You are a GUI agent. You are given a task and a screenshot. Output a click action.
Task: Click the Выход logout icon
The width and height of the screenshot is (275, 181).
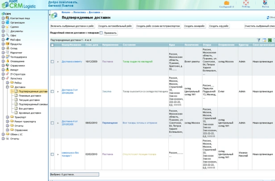click(266, 3)
